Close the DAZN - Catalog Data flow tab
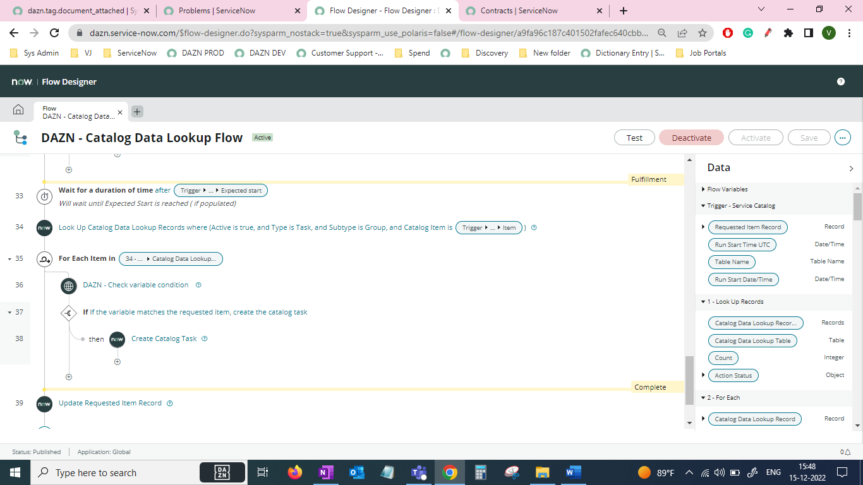Screen dimensions: 863x485 coord(120,112)
